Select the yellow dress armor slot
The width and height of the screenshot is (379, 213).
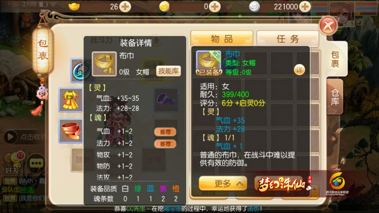click(x=71, y=100)
